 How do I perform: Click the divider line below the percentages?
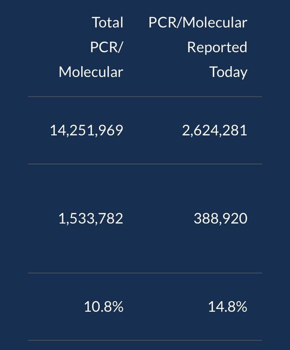[x=145, y=340]
